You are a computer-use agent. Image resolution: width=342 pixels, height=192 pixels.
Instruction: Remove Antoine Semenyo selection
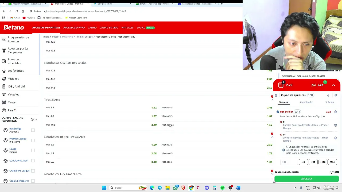coord(336,125)
